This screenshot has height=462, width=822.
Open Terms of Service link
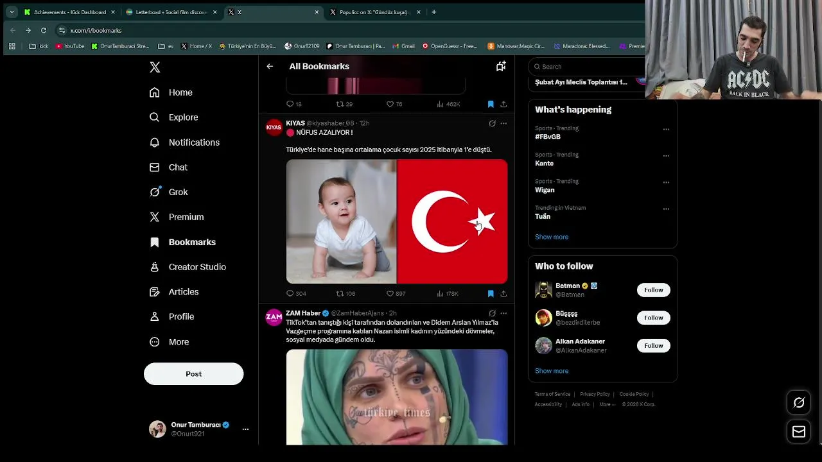tap(553, 394)
